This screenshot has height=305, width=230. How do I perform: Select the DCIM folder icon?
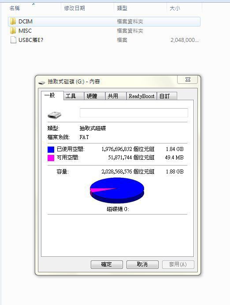click(x=13, y=21)
